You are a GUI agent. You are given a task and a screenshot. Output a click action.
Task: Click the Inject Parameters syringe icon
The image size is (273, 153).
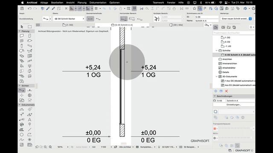coord(53,8)
